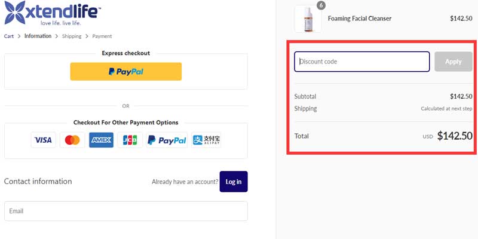Choose PayPal under other payment options

point(167,140)
